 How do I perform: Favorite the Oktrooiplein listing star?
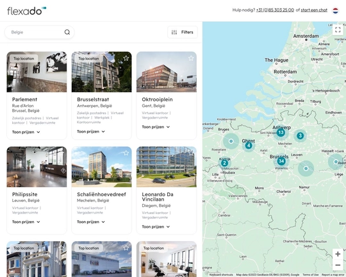(191, 58)
